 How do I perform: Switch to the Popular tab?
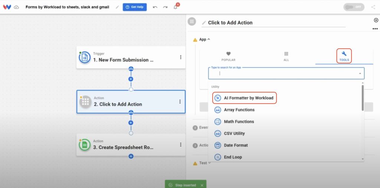tap(228, 56)
